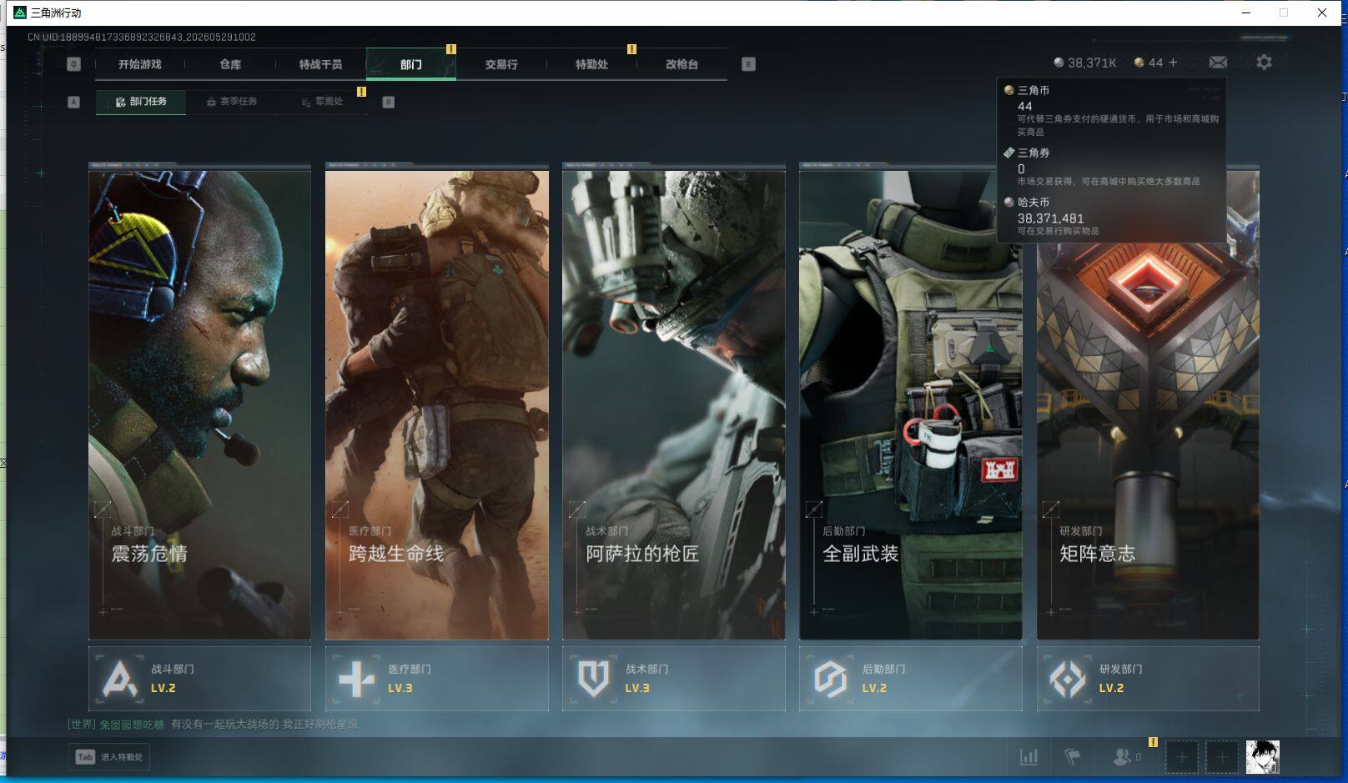Switch to the 赛季任务 sub-tab
This screenshot has width=1348, height=783.
point(232,102)
